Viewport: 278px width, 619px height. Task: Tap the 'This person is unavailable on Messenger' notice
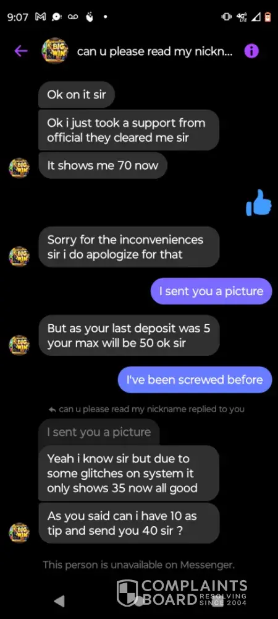coord(138,565)
